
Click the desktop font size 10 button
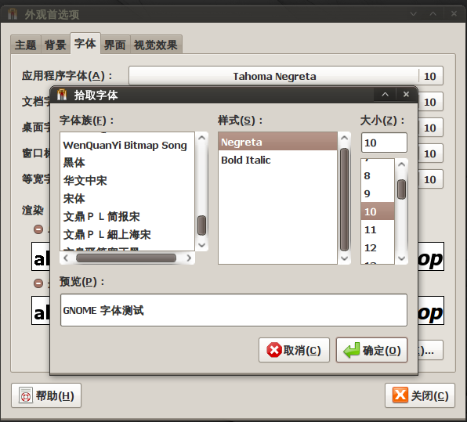coord(430,128)
